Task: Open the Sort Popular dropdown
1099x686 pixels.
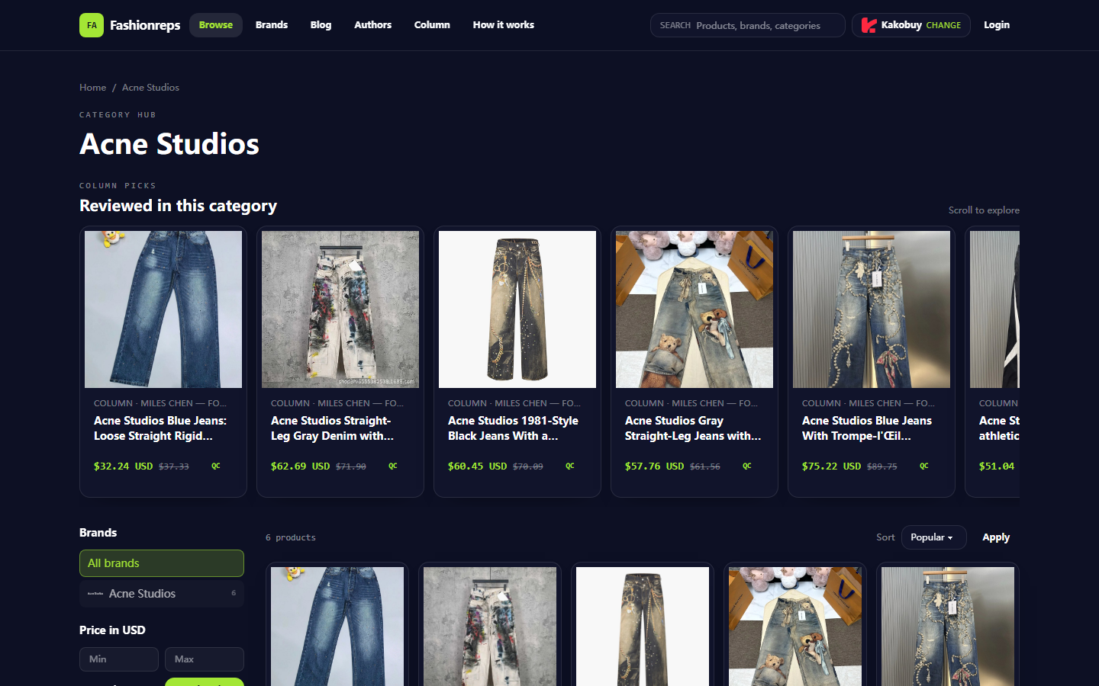Action: tap(933, 537)
